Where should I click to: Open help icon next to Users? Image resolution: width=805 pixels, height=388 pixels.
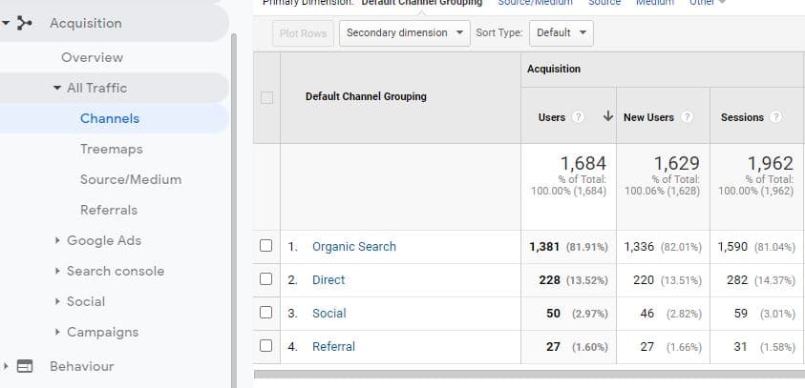(x=578, y=117)
